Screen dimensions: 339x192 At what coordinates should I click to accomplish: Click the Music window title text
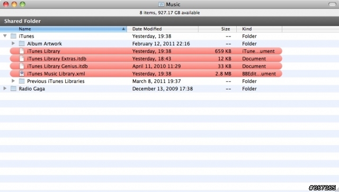point(173,4)
